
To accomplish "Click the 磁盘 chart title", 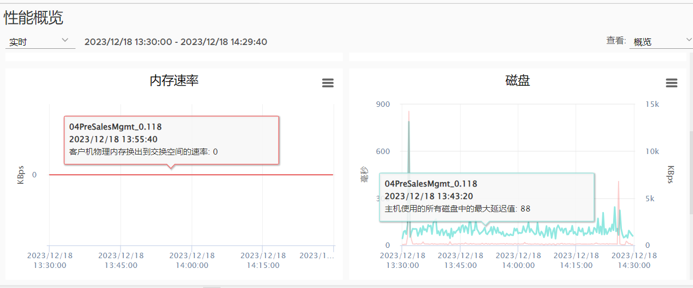I will click(x=518, y=81).
